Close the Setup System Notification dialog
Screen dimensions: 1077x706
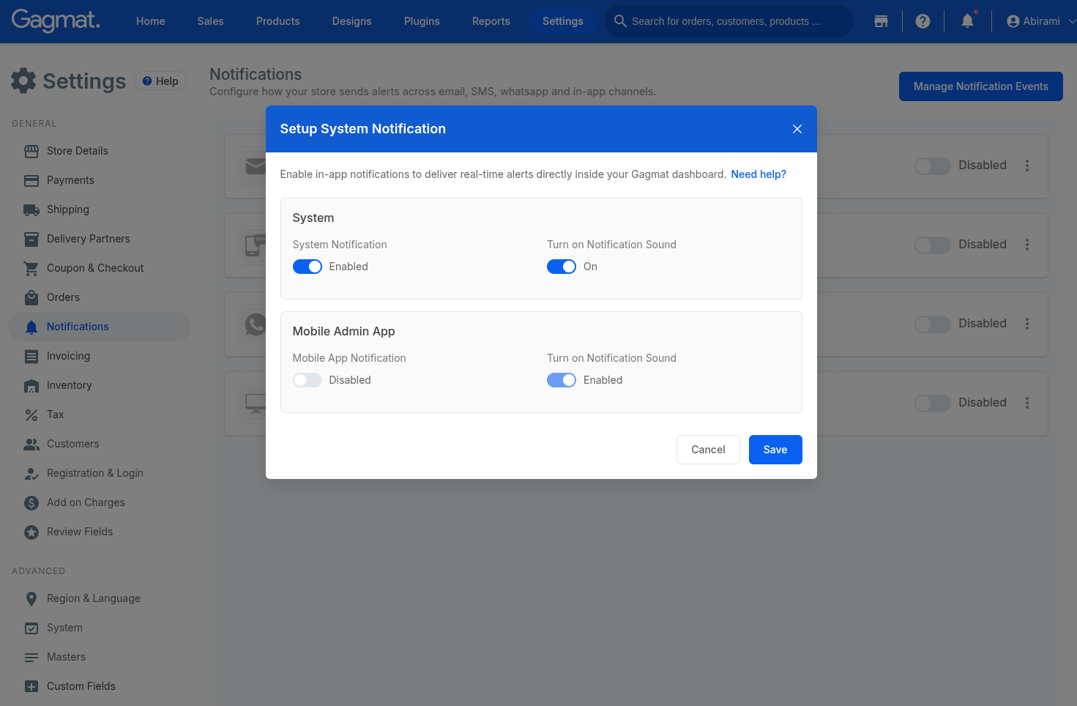point(797,129)
